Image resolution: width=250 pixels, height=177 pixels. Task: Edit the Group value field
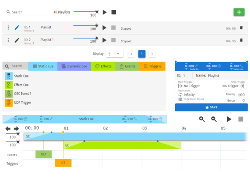click(243, 101)
